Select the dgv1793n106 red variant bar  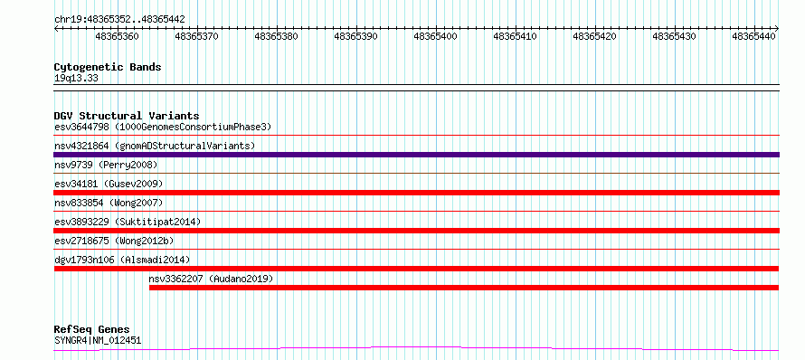coord(416,269)
